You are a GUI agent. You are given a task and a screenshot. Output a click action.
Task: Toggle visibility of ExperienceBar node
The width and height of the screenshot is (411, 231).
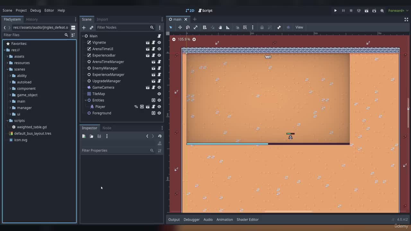(x=159, y=55)
